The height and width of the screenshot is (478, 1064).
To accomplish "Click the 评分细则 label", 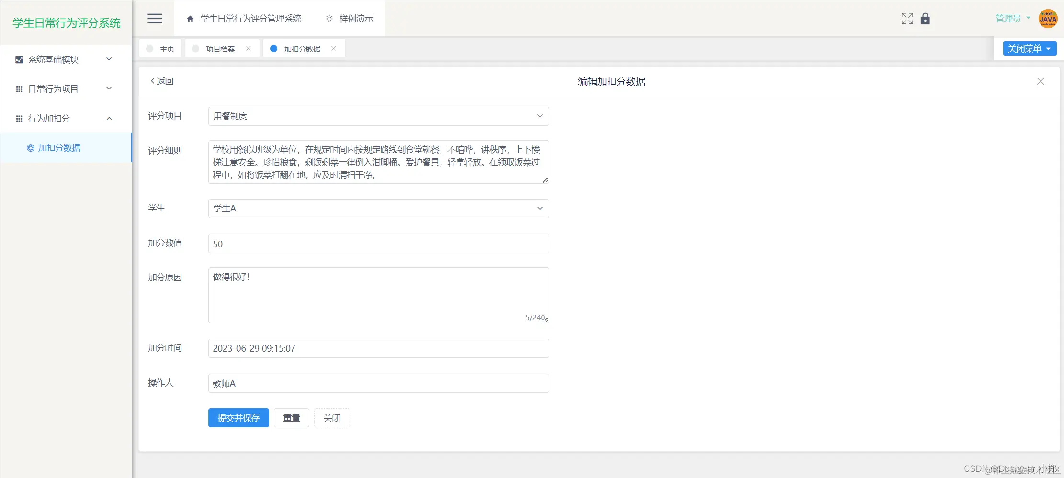I will pos(165,151).
